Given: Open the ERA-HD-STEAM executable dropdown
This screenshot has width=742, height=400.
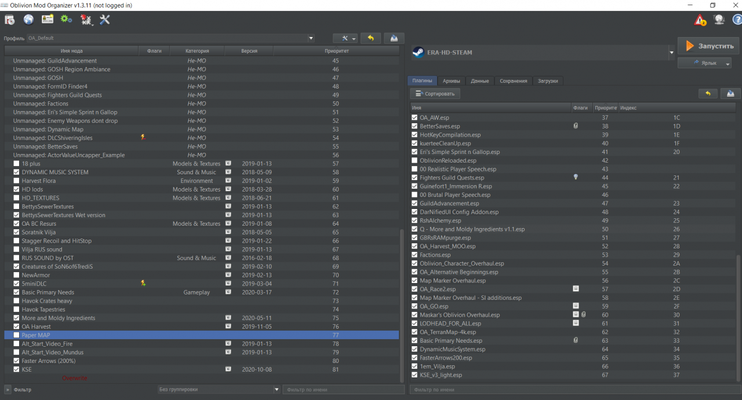Looking at the screenshot, I should tap(671, 52).
